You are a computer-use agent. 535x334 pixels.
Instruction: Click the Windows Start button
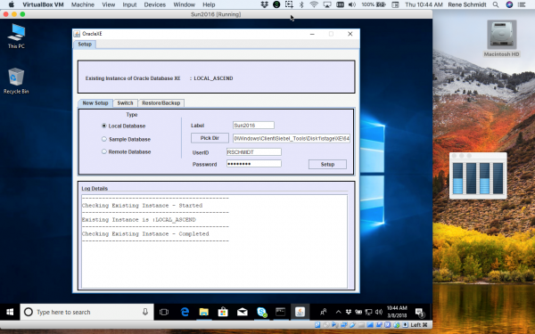(10, 312)
